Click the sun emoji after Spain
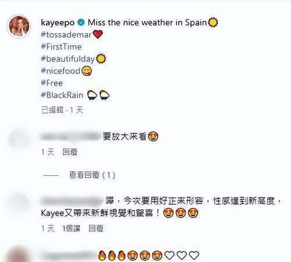The height and width of the screenshot is (262, 291). pyautogui.click(x=213, y=22)
